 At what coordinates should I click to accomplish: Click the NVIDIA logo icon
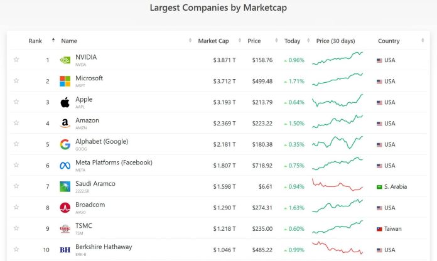[x=65, y=60]
